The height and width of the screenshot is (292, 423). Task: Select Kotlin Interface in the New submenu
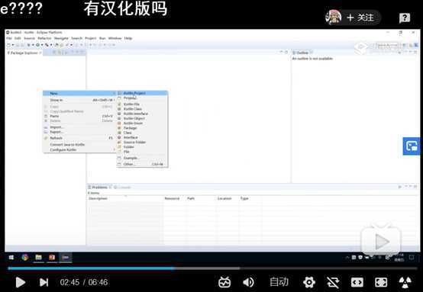(142, 114)
